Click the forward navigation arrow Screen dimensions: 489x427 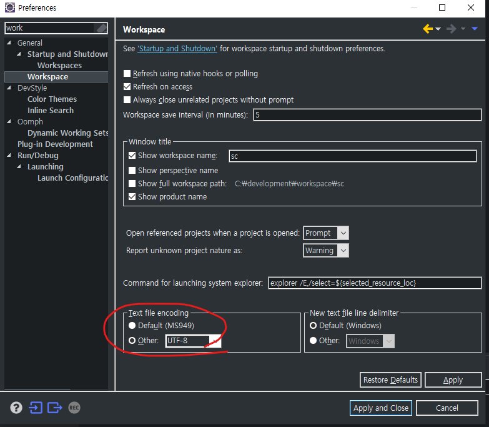tap(452, 29)
